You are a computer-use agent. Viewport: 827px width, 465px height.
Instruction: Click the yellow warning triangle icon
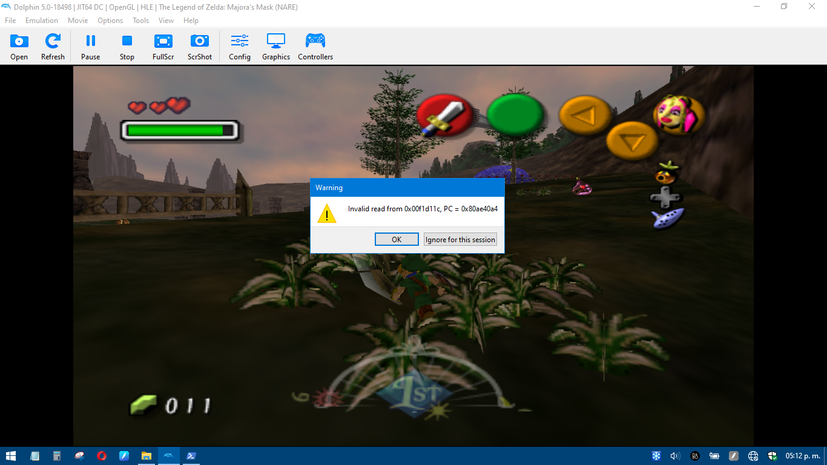[327, 213]
